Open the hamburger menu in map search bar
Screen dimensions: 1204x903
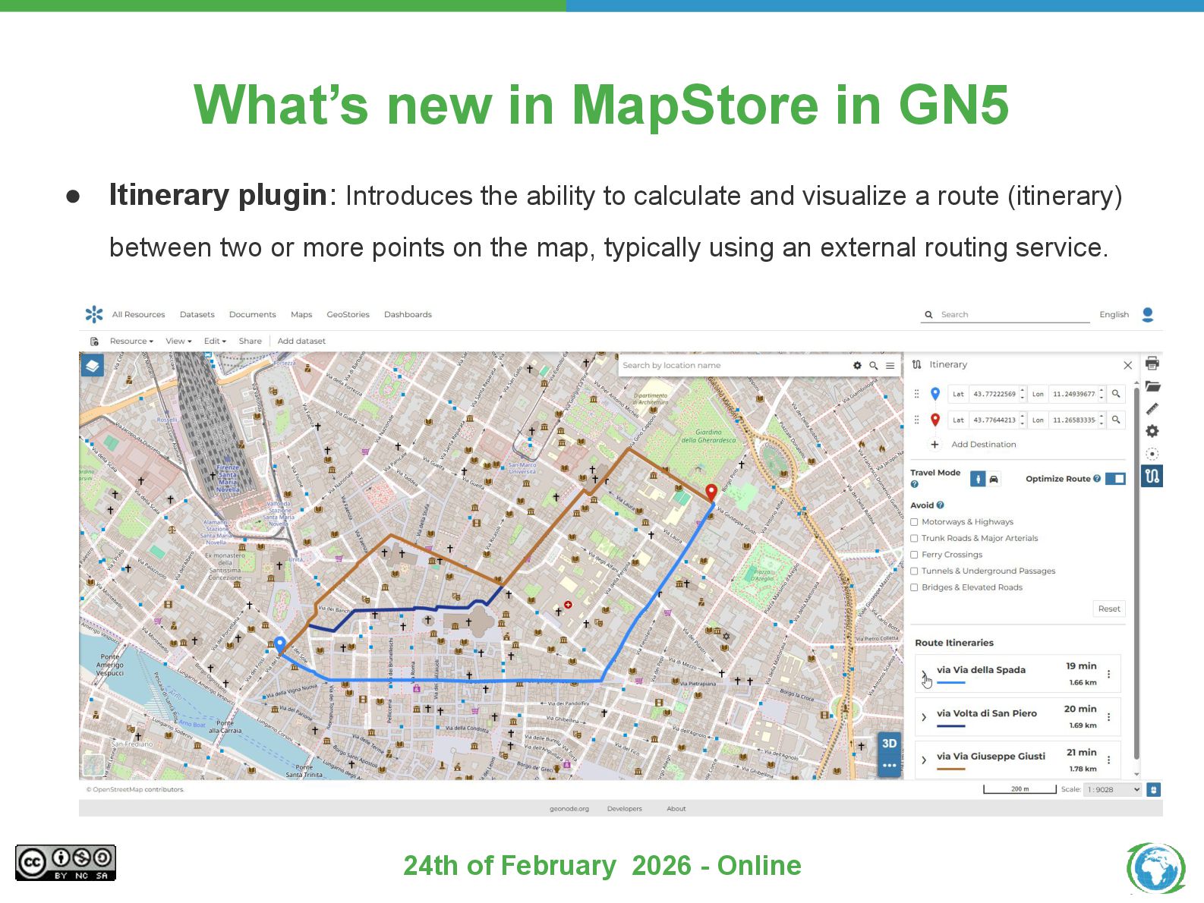(890, 366)
